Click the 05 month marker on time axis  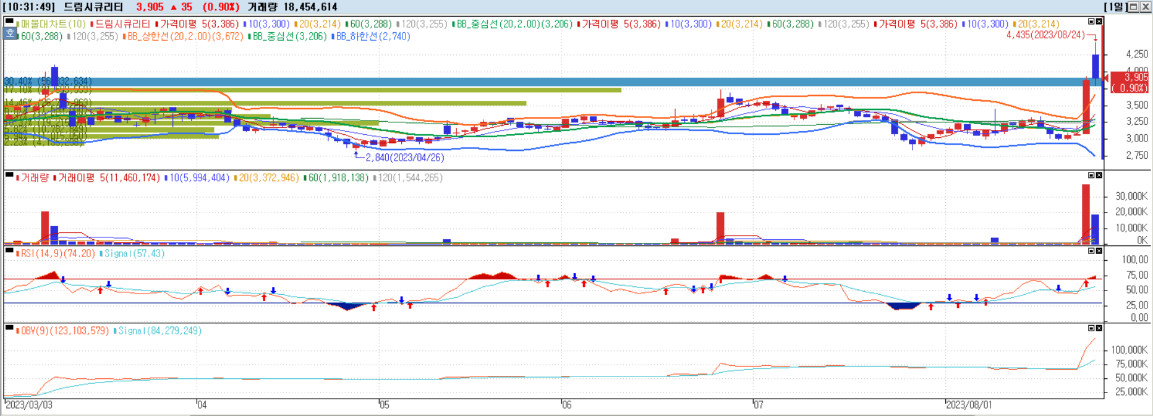(385, 405)
